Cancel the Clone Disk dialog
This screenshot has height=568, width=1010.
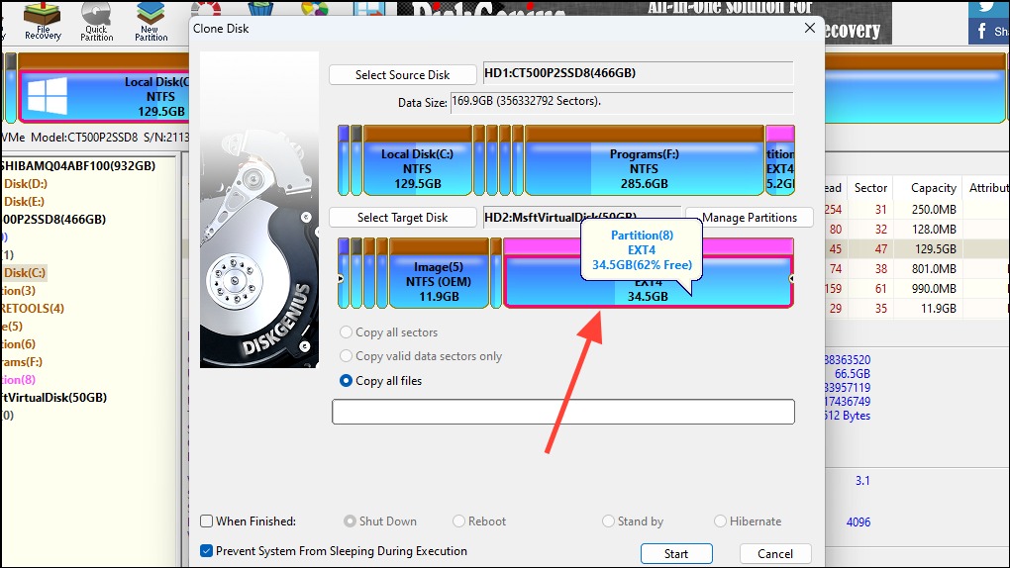(775, 554)
